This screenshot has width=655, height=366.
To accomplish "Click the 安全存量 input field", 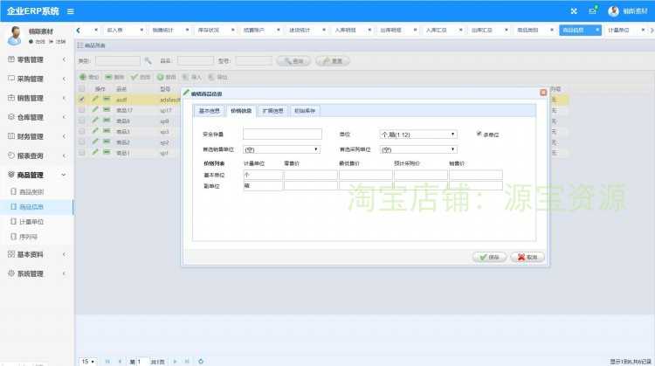I will click(x=282, y=134).
